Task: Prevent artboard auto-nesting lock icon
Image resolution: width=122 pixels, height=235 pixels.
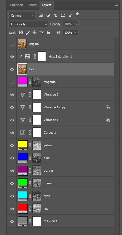Action: [42, 33]
